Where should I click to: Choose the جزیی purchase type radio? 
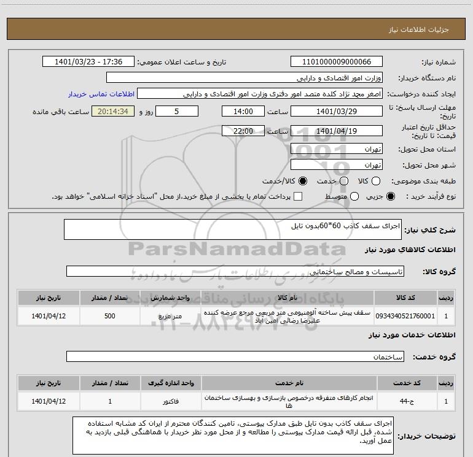coord(390,196)
